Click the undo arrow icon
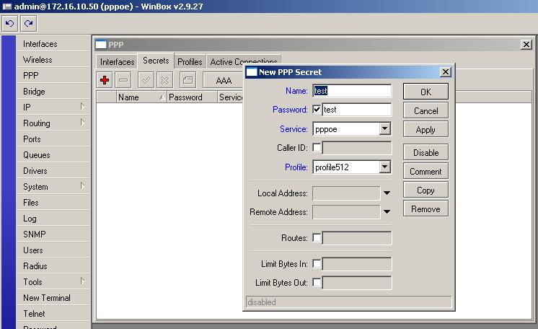This screenshot has width=538, height=329. [10, 23]
